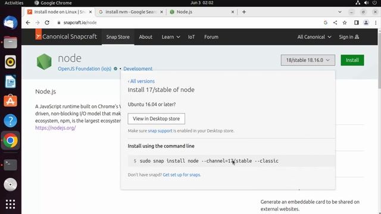The width and height of the screenshot is (381, 214).
Task: Expand the All Canonical dropdown
Action: coord(314,37)
